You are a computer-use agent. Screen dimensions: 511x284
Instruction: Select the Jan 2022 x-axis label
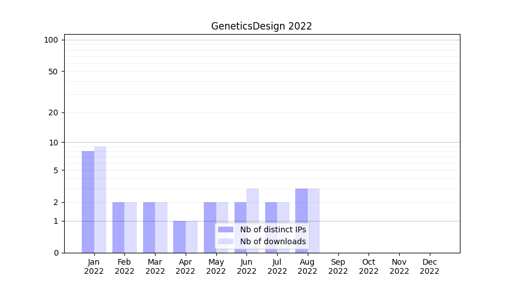tap(94, 266)
